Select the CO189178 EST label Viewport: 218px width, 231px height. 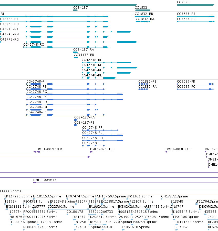point(75,212)
